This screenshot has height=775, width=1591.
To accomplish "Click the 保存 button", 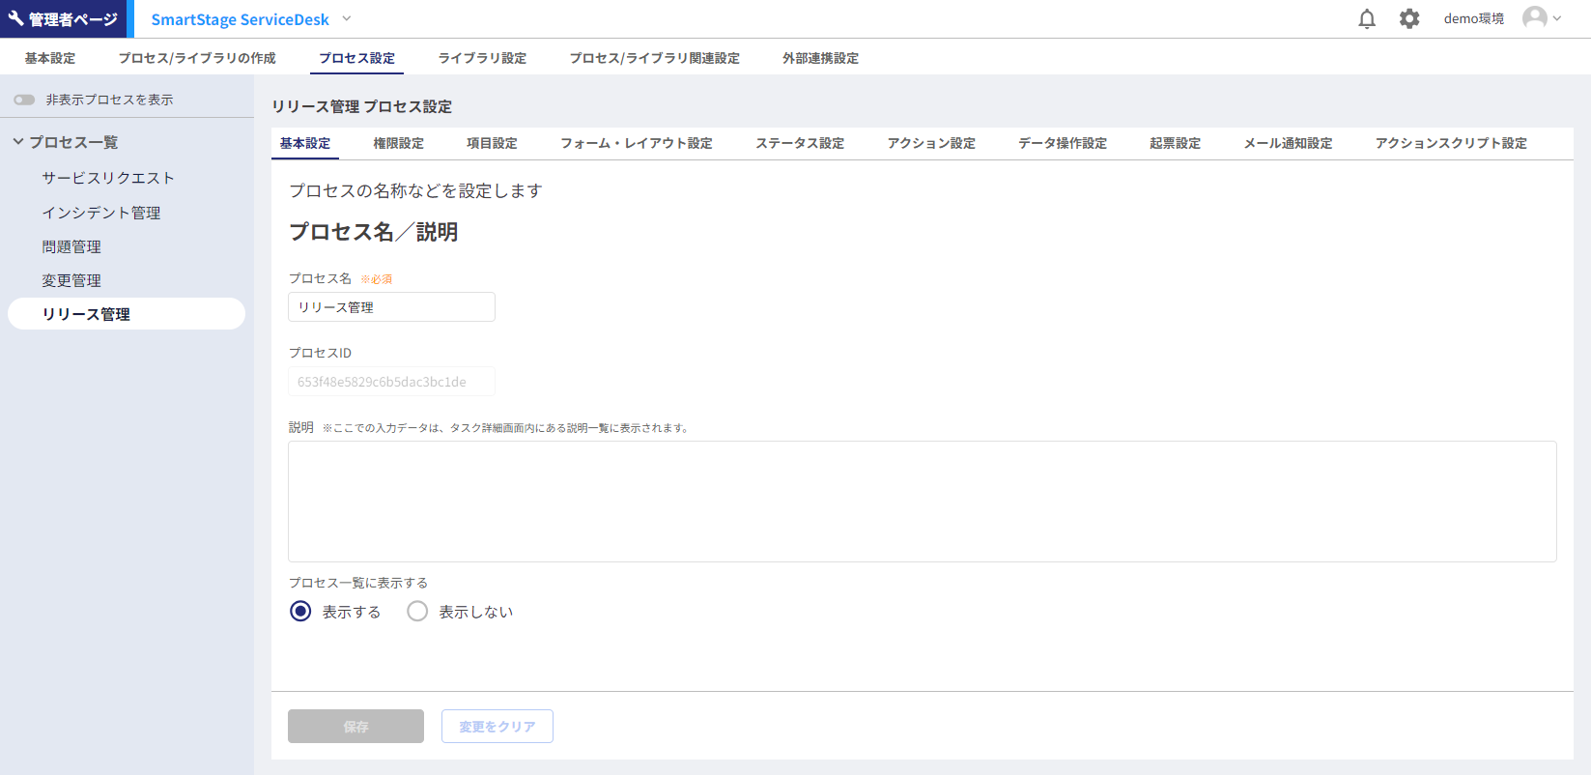I will pyautogui.click(x=355, y=727).
